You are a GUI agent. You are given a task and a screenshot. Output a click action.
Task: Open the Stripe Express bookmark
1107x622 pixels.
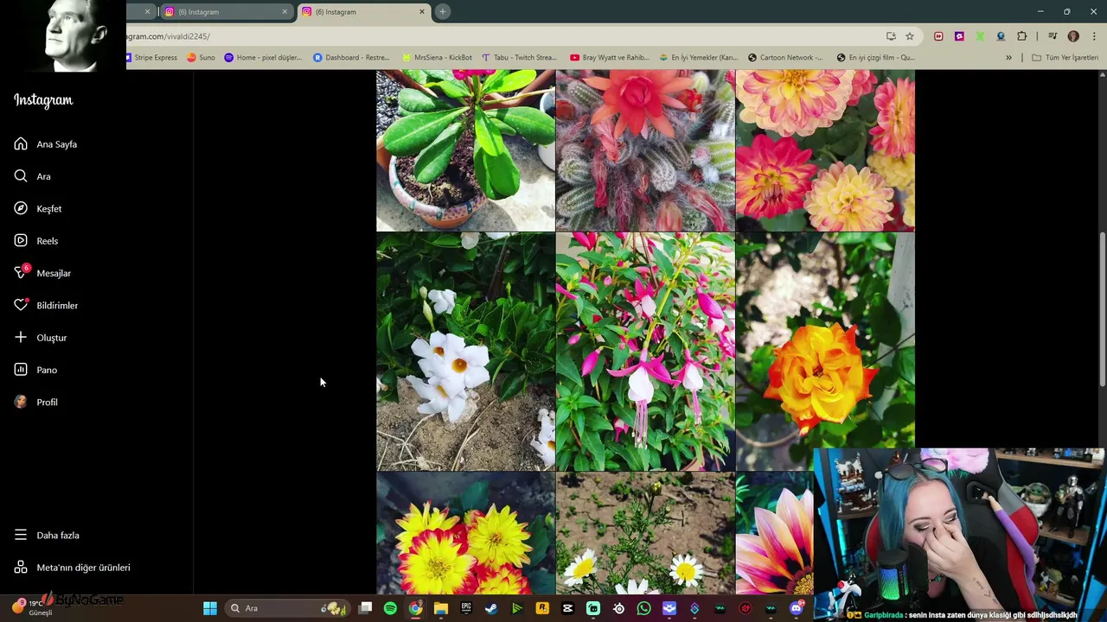[x=152, y=58]
